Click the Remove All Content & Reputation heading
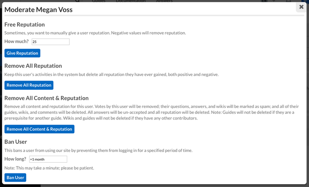 [46, 98]
